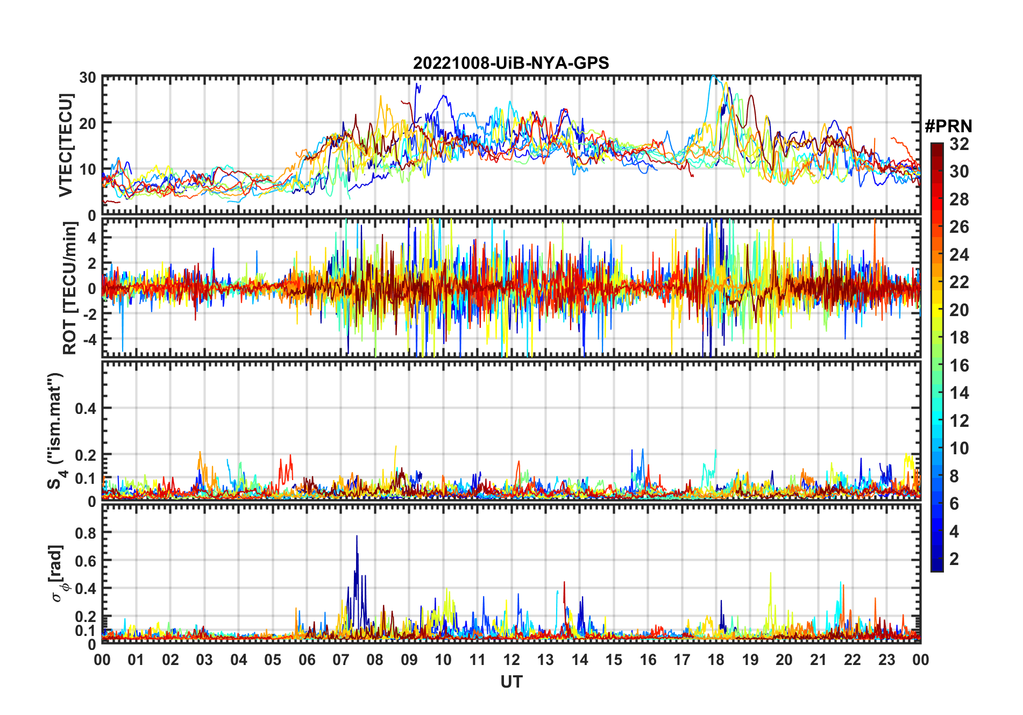Click the VTEC time-series plot panel
Screen dimensions: 1023x715
511,145
